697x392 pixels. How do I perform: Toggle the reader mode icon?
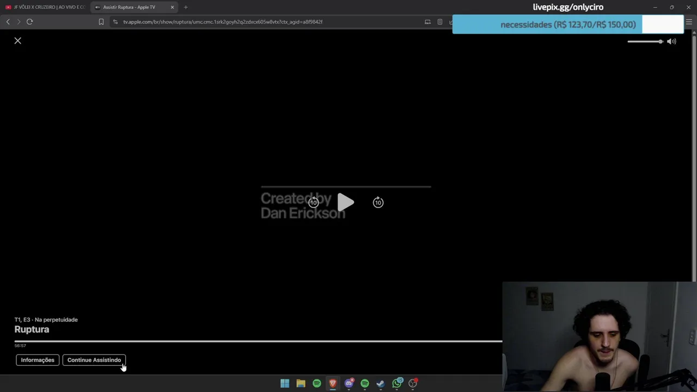440,22
